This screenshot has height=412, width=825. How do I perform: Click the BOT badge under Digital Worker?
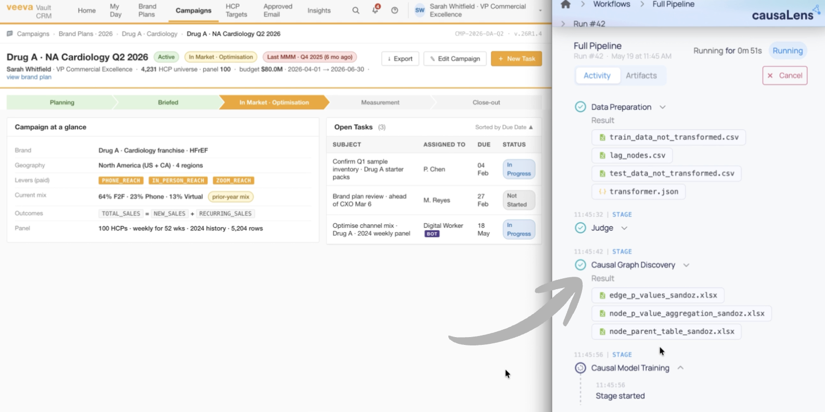click(x=432, y=234)
